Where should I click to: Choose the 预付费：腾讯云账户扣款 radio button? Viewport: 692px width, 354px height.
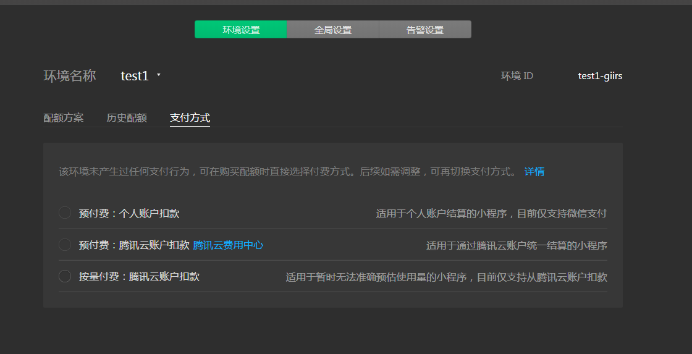tap(65, 245)
